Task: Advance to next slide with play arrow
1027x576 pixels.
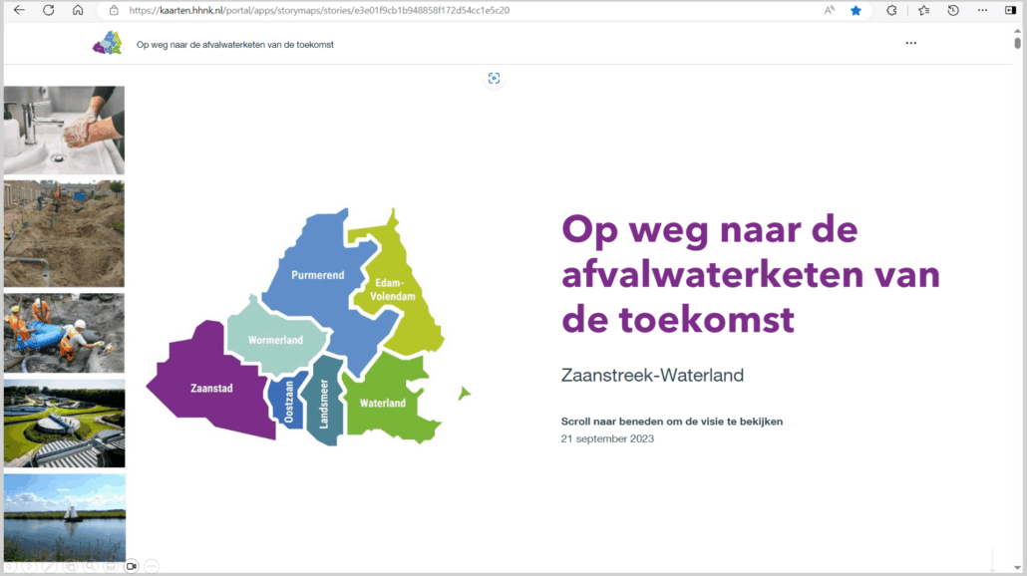Action: pos(30,566)
